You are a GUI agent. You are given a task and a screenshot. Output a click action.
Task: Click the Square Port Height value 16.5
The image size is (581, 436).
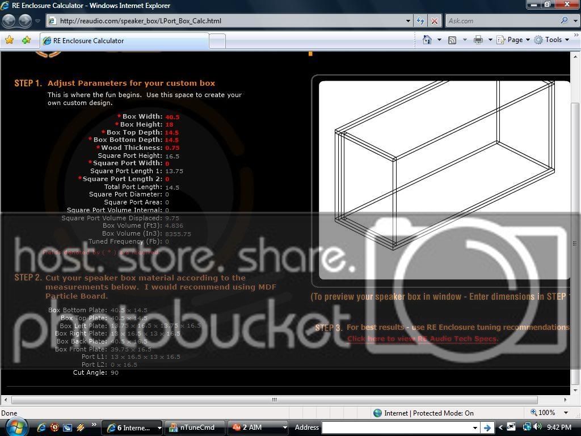[x=172, y=157]
